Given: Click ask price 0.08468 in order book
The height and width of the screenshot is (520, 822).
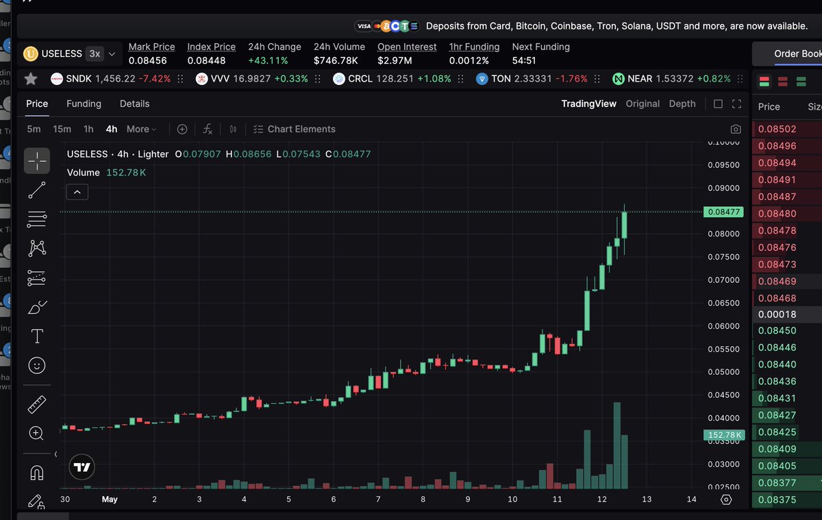Looking at the screenshot, I should coord(777,298).
